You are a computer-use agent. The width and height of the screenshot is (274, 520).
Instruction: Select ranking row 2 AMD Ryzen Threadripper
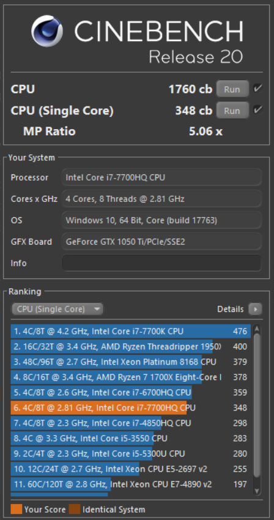click(x=131, y=346)
